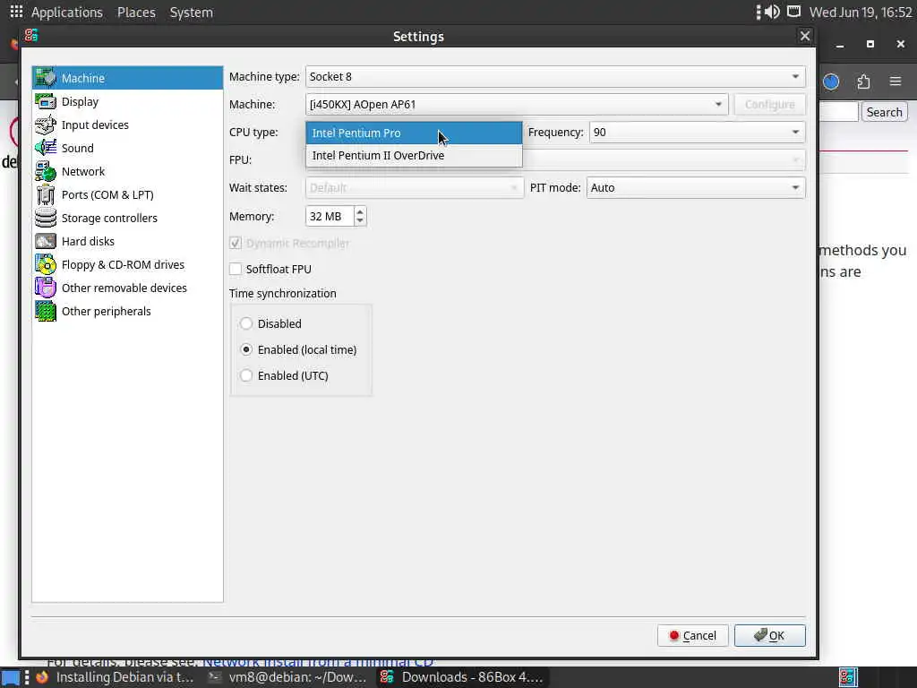Open the Hard disks icon

pyautogui.click(x=45, y=241)
